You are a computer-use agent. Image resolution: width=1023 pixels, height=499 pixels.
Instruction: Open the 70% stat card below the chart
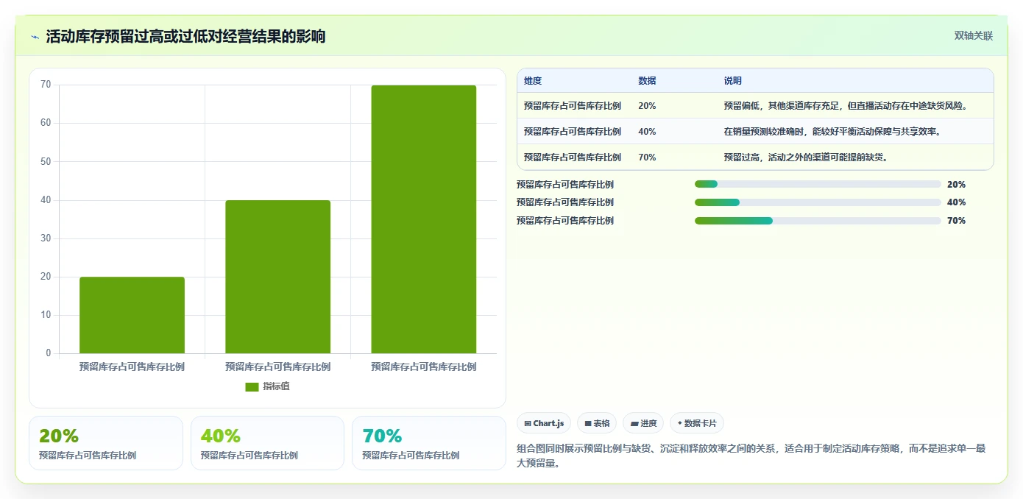(x=429, y=443)
